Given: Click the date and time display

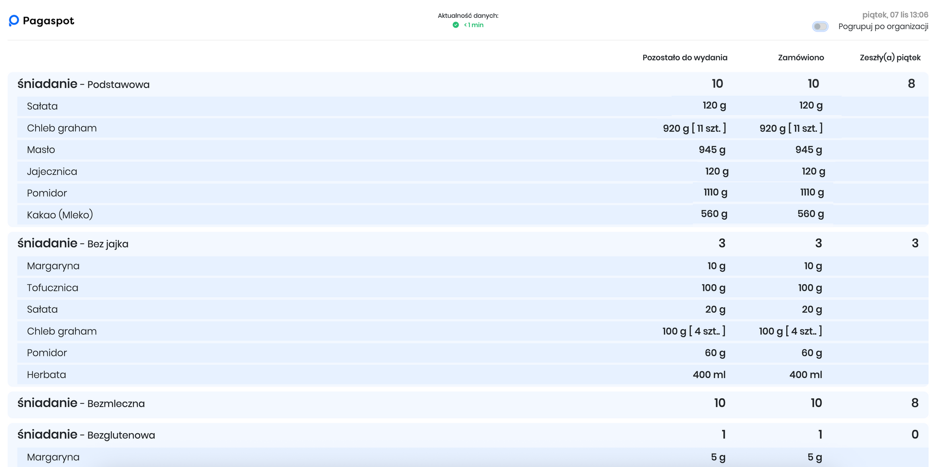Looking at the screenshot, I should [895, 15].
